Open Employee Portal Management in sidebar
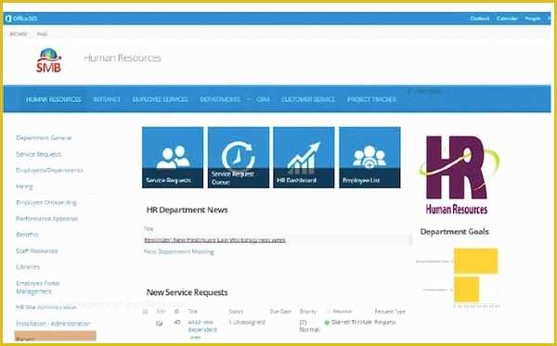The width and height of the screenshot is (557, 346). [38, 288]
